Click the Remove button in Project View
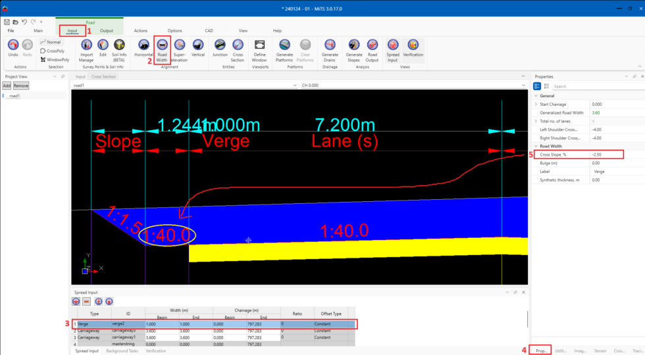 point(21,86)
